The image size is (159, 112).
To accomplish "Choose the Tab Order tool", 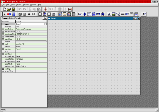I will 14,14.
